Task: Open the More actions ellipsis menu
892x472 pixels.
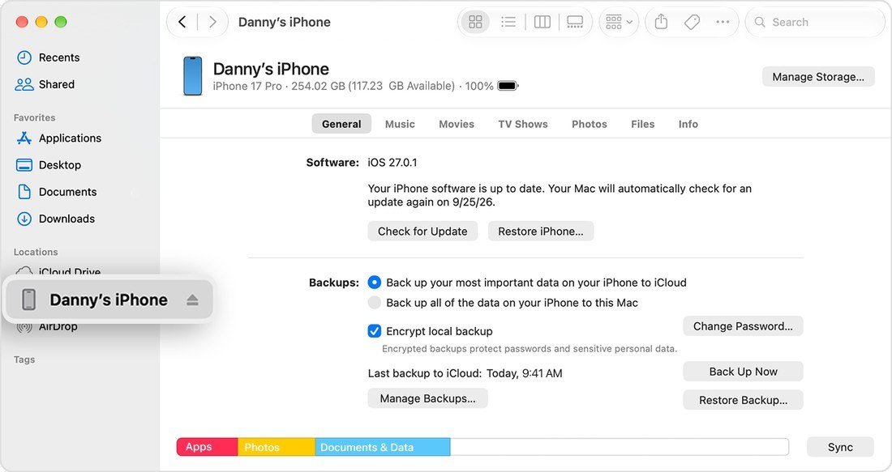Action: [723, 22]
